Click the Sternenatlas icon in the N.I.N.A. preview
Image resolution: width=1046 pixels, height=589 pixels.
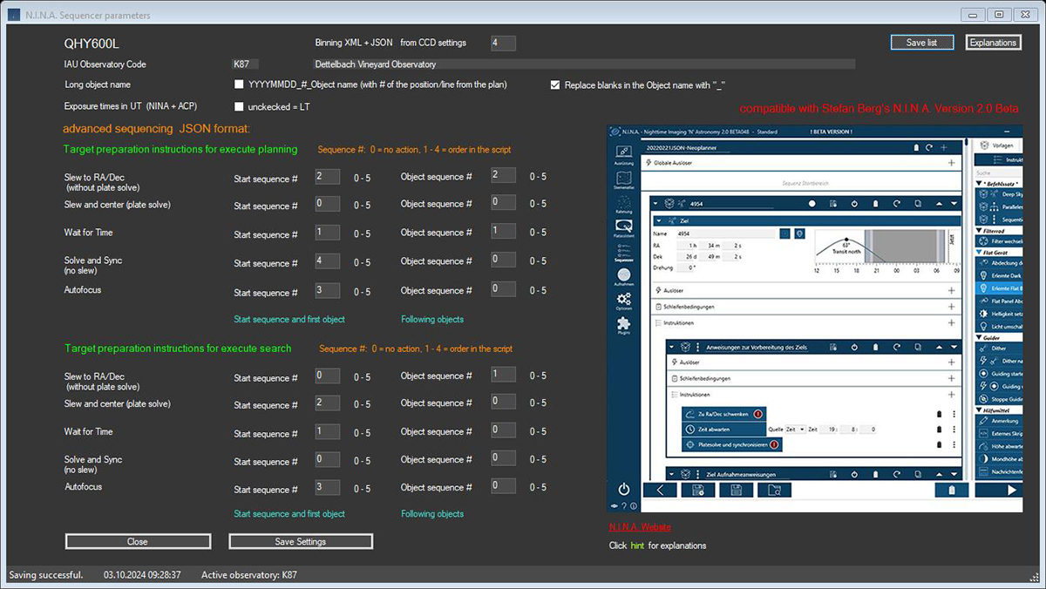(x=624, y=179)
